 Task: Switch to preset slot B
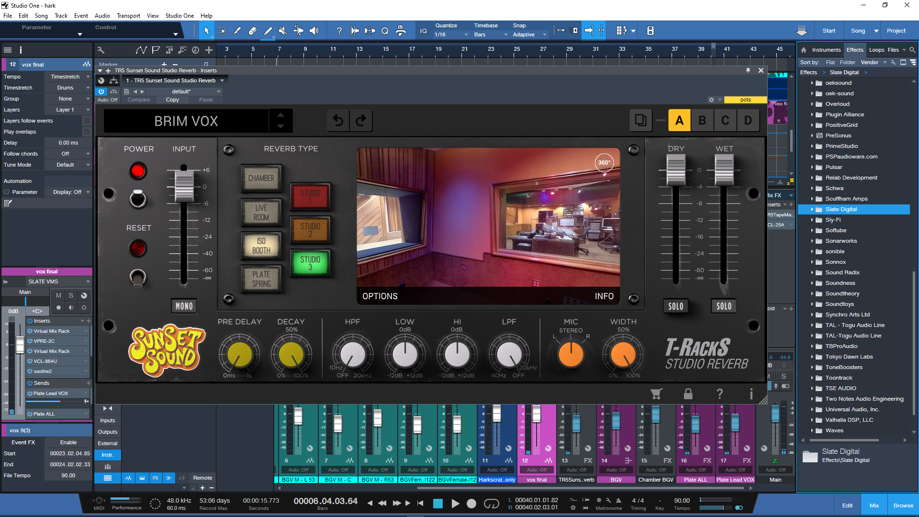coord(702,120)
